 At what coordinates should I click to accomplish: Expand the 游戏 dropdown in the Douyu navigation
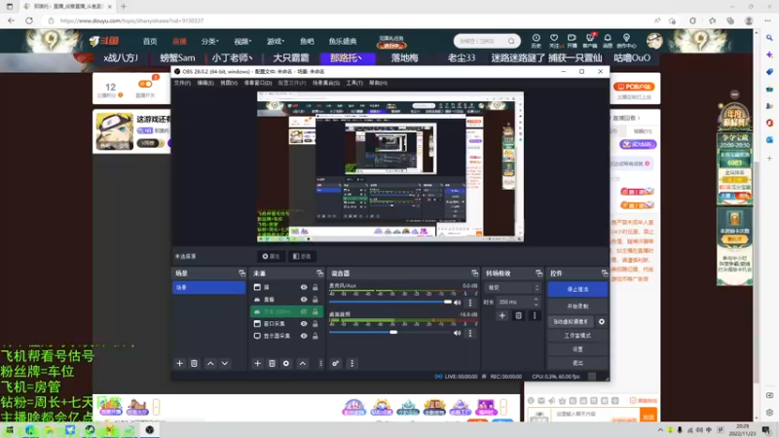coord(276,41)
